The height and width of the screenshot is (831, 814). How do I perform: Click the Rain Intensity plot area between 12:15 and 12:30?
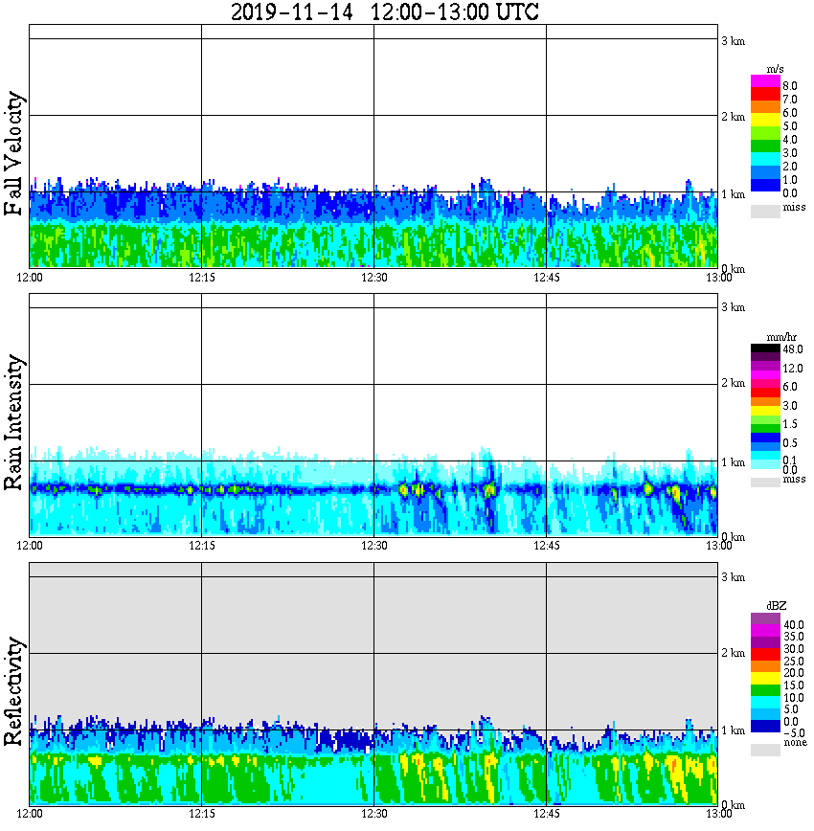(288, 415)
